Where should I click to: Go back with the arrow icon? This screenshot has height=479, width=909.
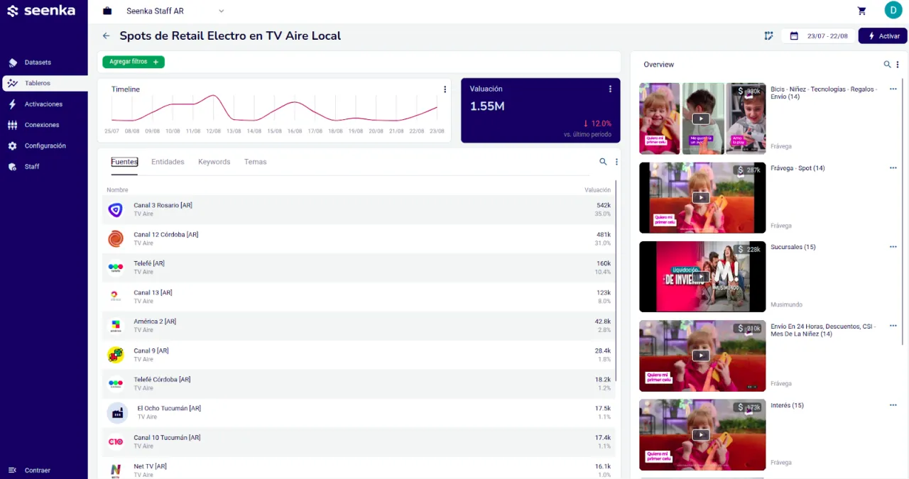[x=107, y=35]
